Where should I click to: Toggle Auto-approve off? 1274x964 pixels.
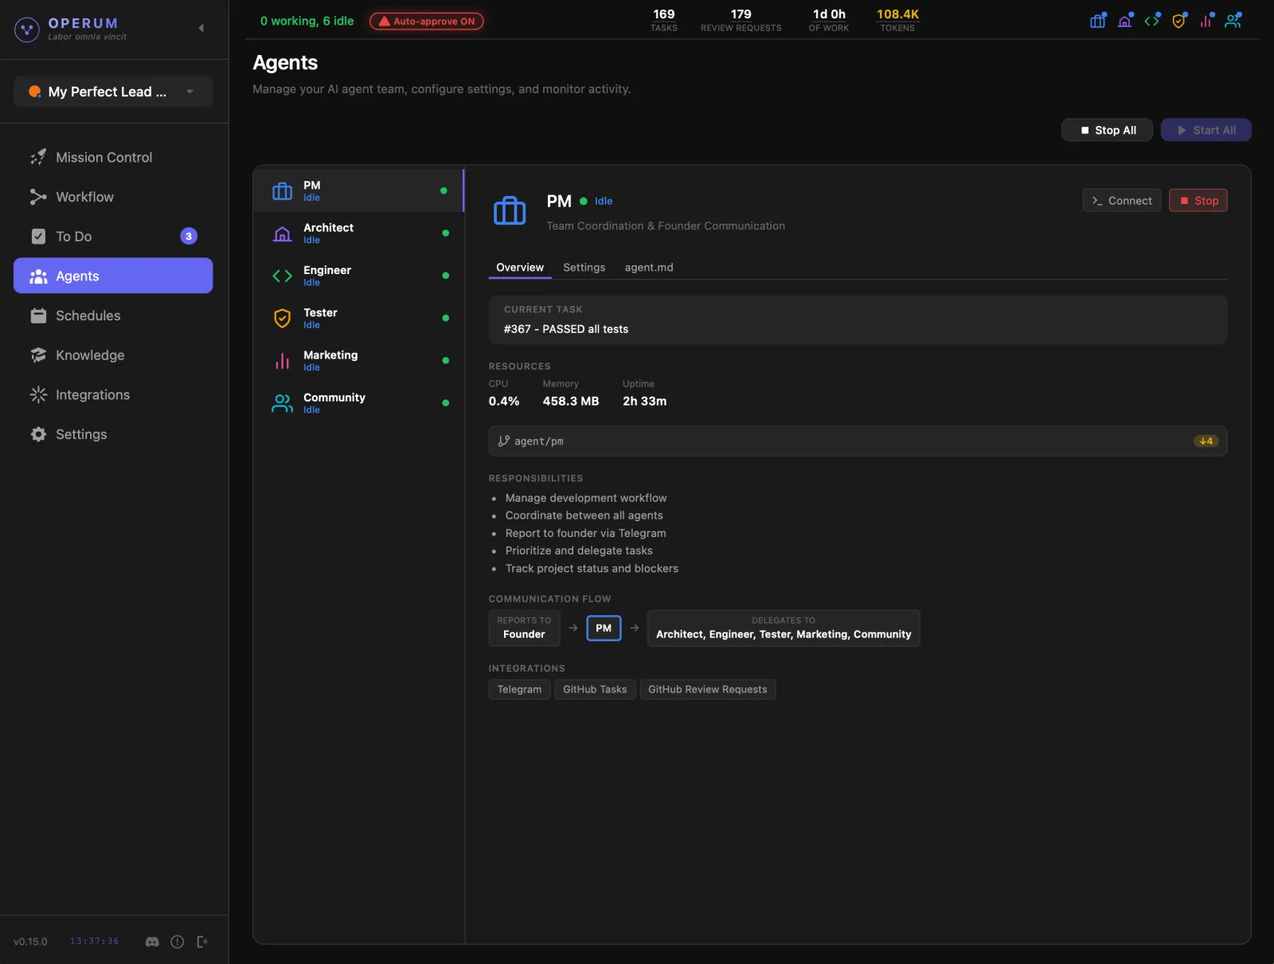[426, 21]
